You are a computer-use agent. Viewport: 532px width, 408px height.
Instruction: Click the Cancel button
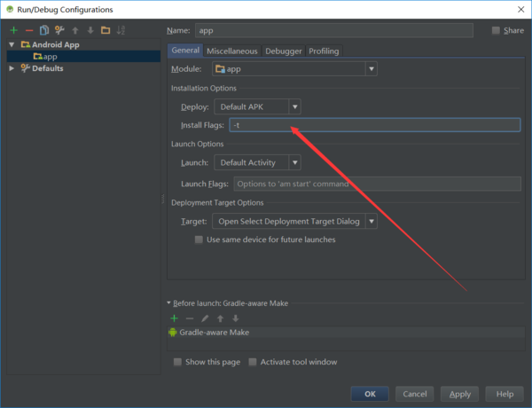click(415, 394)
